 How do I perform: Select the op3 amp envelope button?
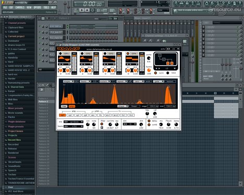point(78,115)
